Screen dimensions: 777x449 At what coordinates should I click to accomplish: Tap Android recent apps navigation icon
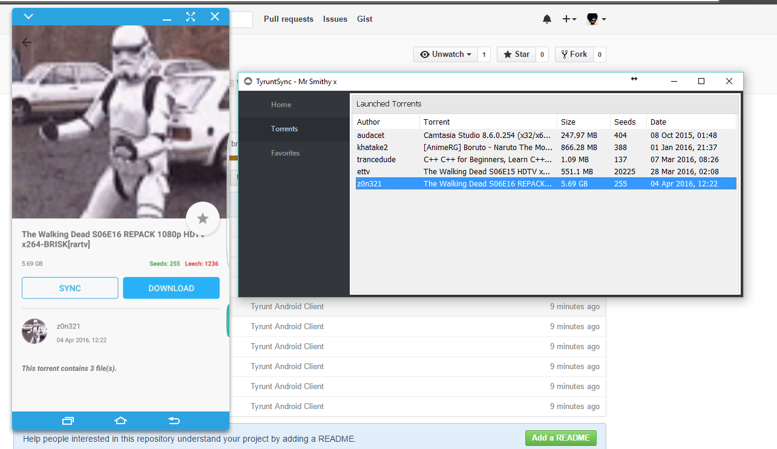point(68,421)
